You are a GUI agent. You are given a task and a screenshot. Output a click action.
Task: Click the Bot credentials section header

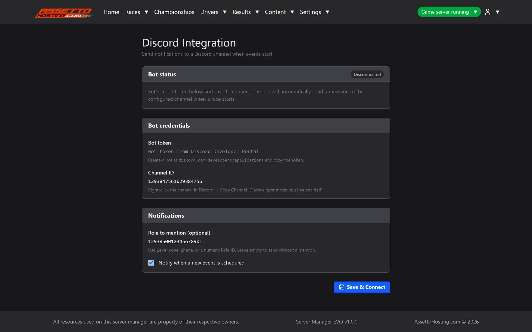coord(266,126)
